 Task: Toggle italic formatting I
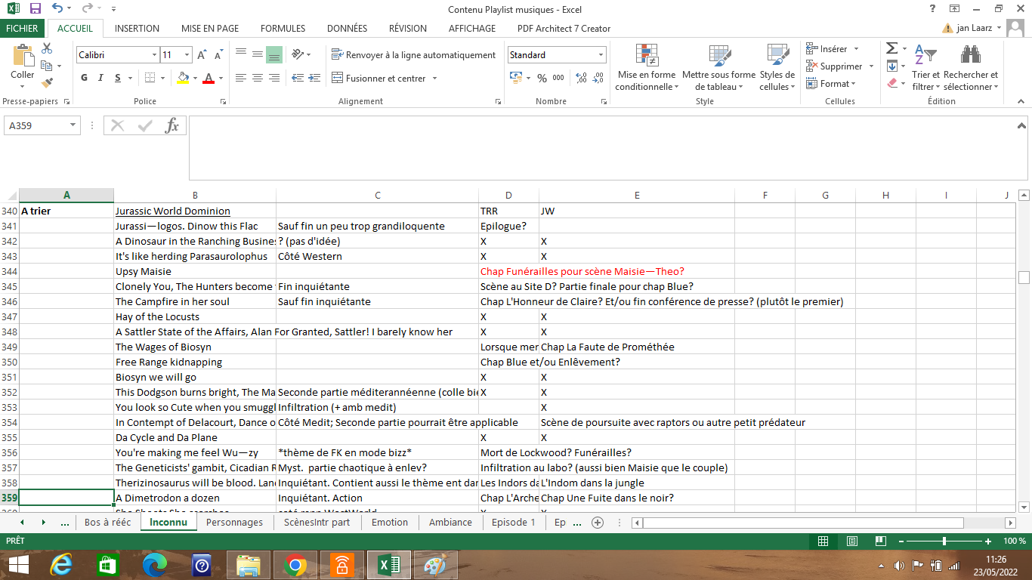tap(101, 78)
